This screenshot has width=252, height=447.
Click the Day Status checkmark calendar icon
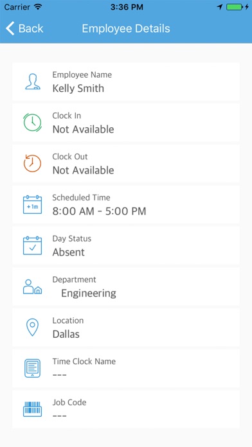pyautogui.click(x=33, y=245)
